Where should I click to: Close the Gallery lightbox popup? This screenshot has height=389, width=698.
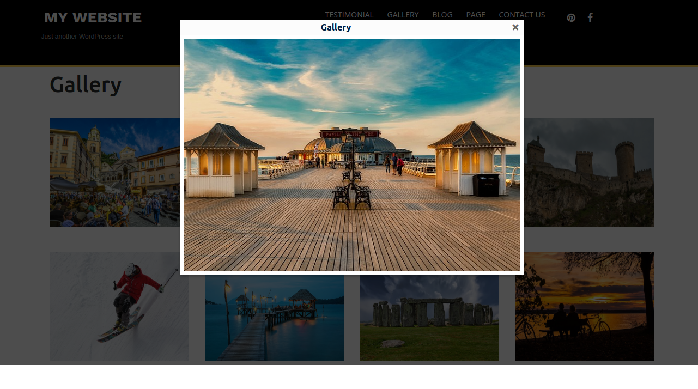515,27
